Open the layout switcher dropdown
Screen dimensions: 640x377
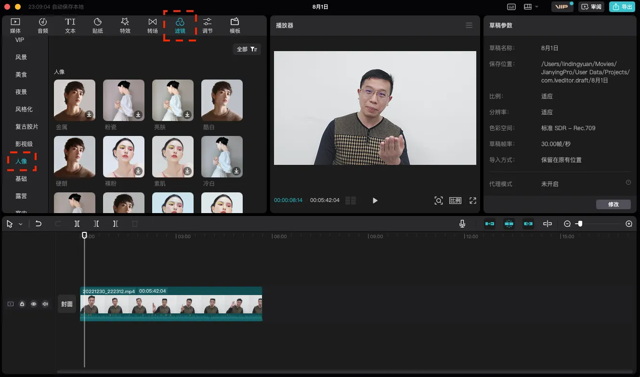point(531,7)
